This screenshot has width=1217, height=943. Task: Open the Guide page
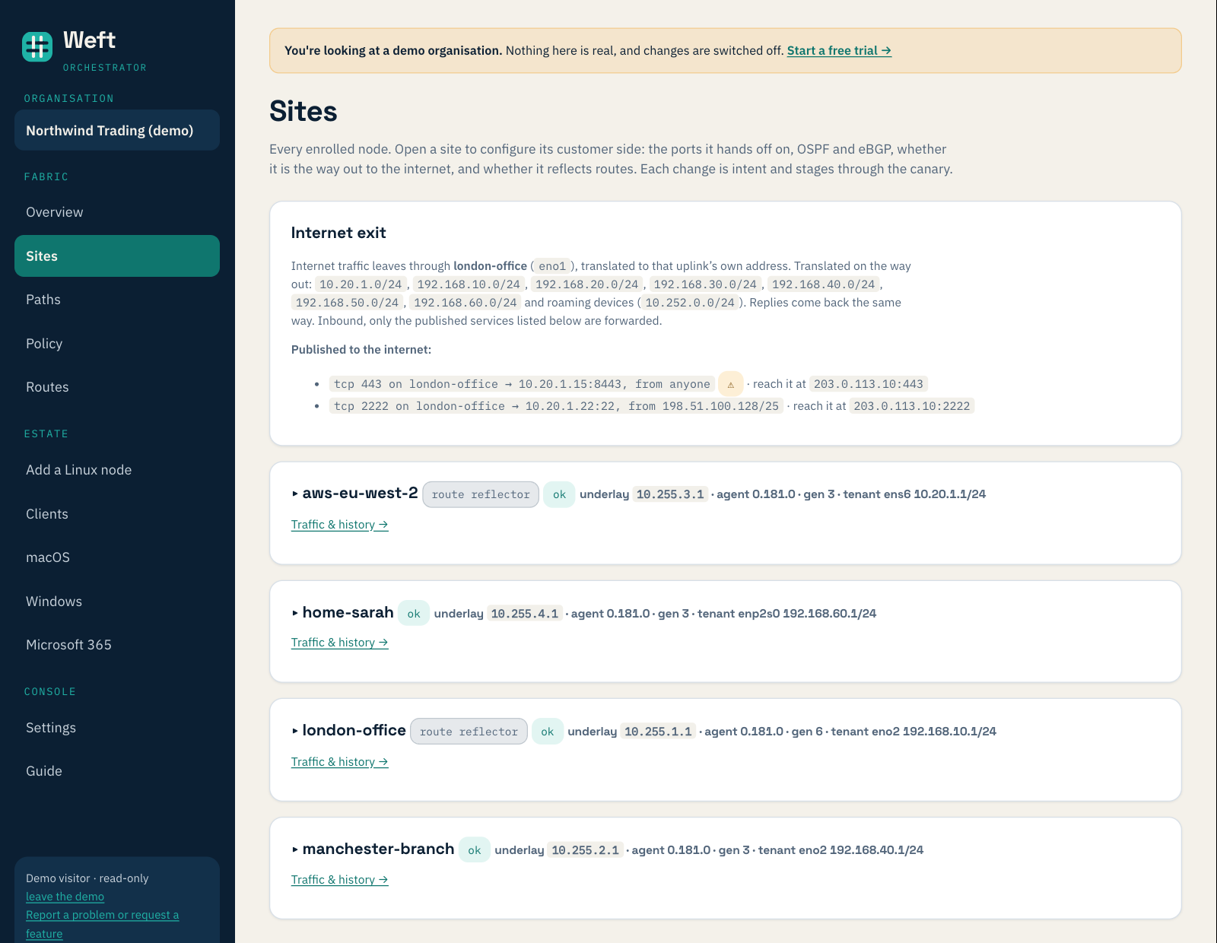pos(117,771)
